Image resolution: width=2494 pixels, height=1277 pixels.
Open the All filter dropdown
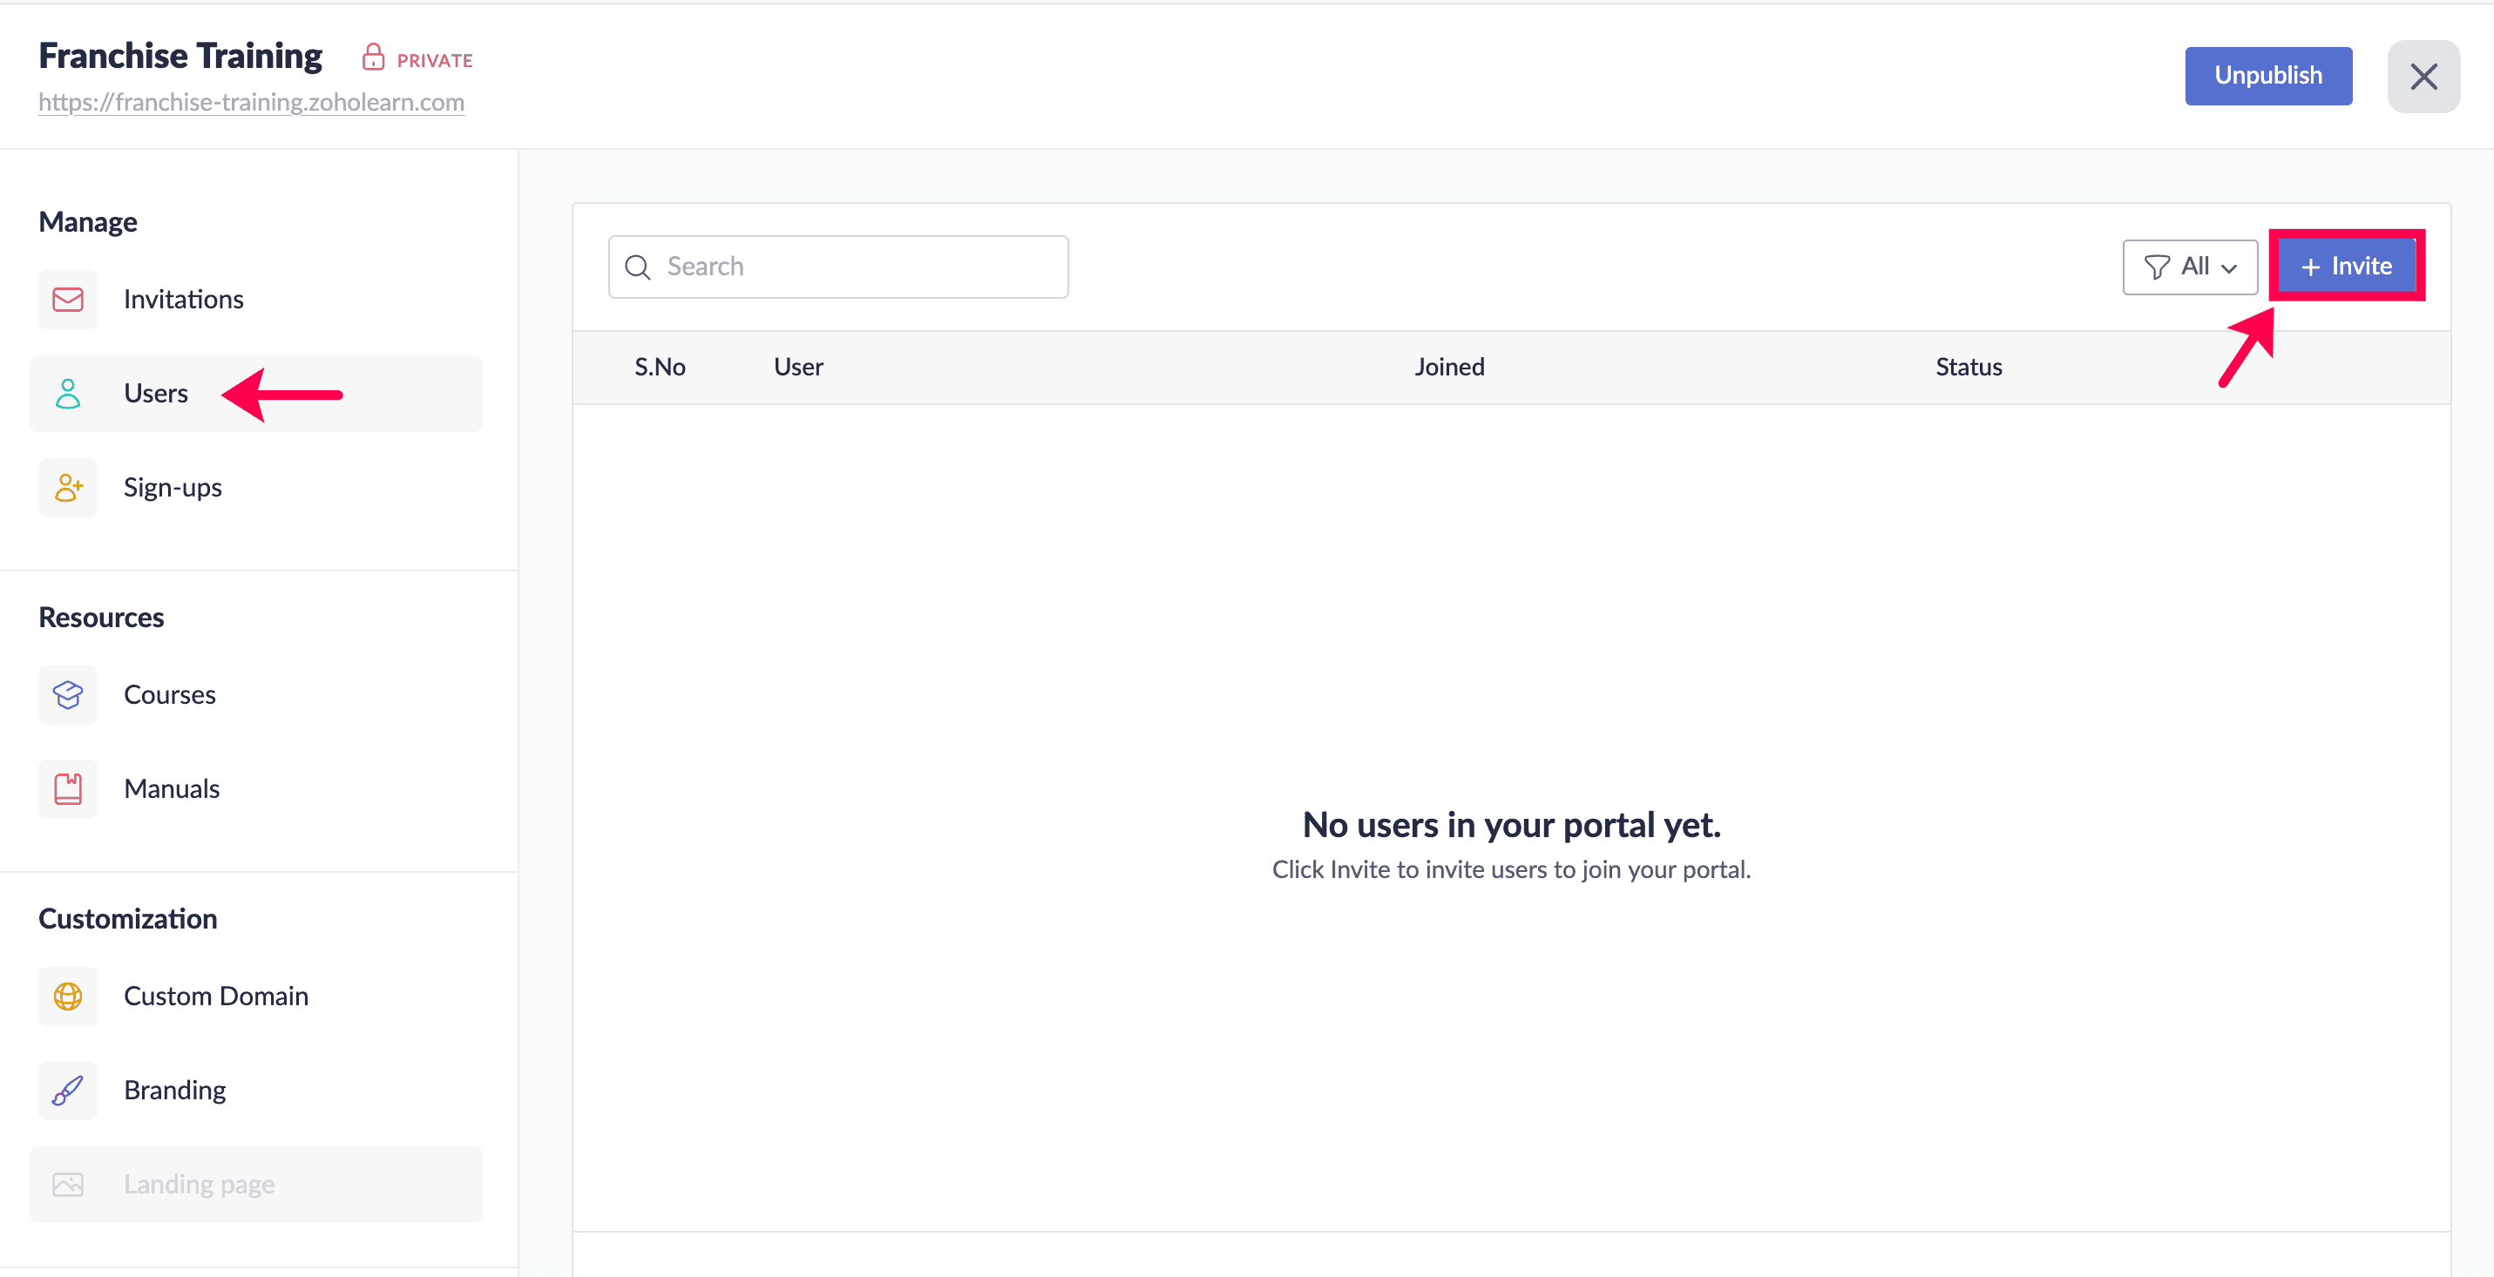(2190, 267)
